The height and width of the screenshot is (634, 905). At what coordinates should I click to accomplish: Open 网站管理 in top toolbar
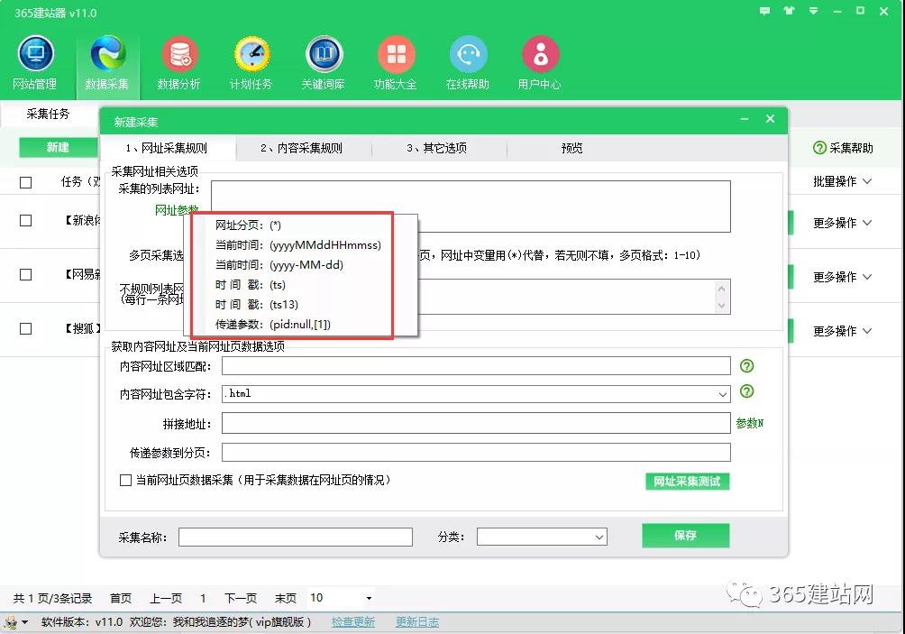point(35,63)
